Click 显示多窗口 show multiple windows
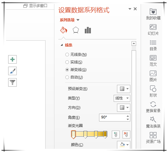This screenshot has width=168, height=153. [x=35, y=6]
